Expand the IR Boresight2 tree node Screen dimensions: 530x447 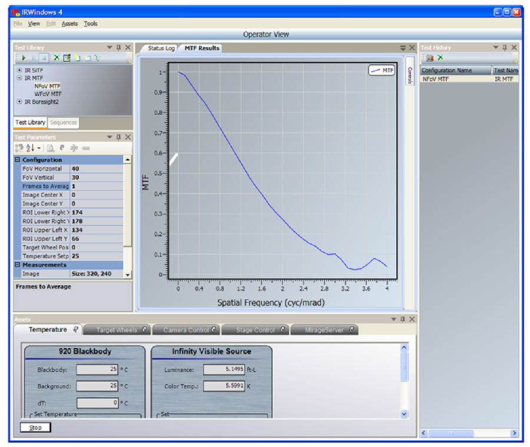click(19, 101)
